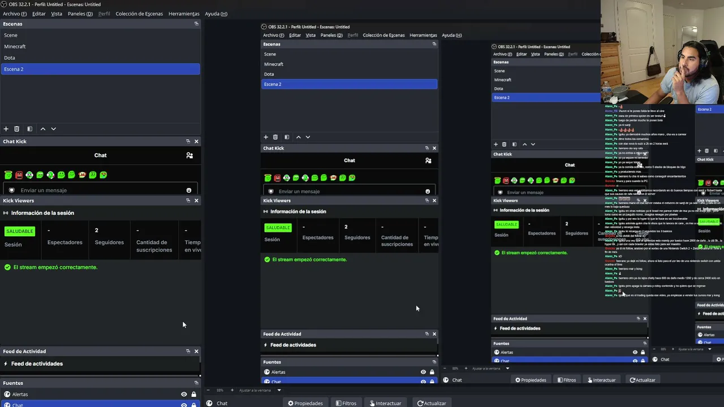The image size is (724, 407).
Task: Select Scene in the main Escenas list
Action: (x=100, y=35)
